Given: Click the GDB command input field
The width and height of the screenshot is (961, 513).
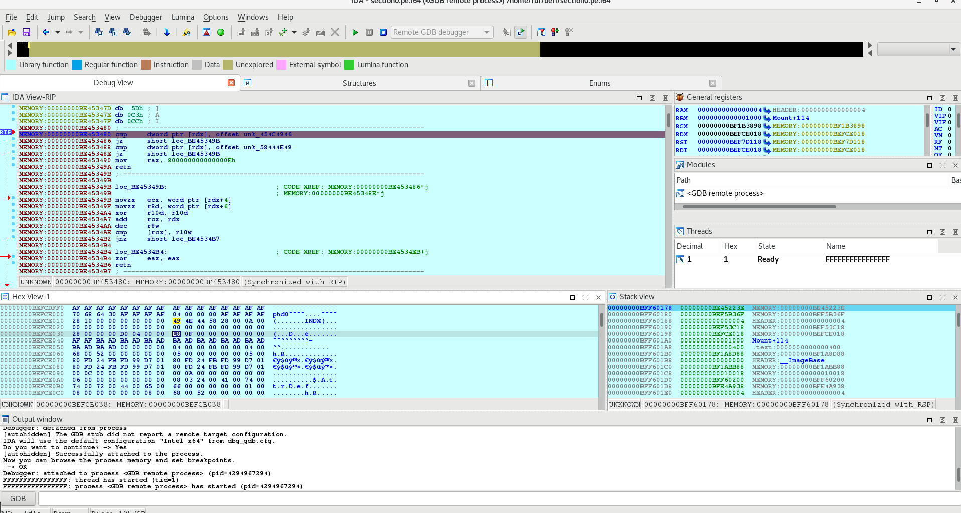Looking at the screenshot, I should (497, 499).
